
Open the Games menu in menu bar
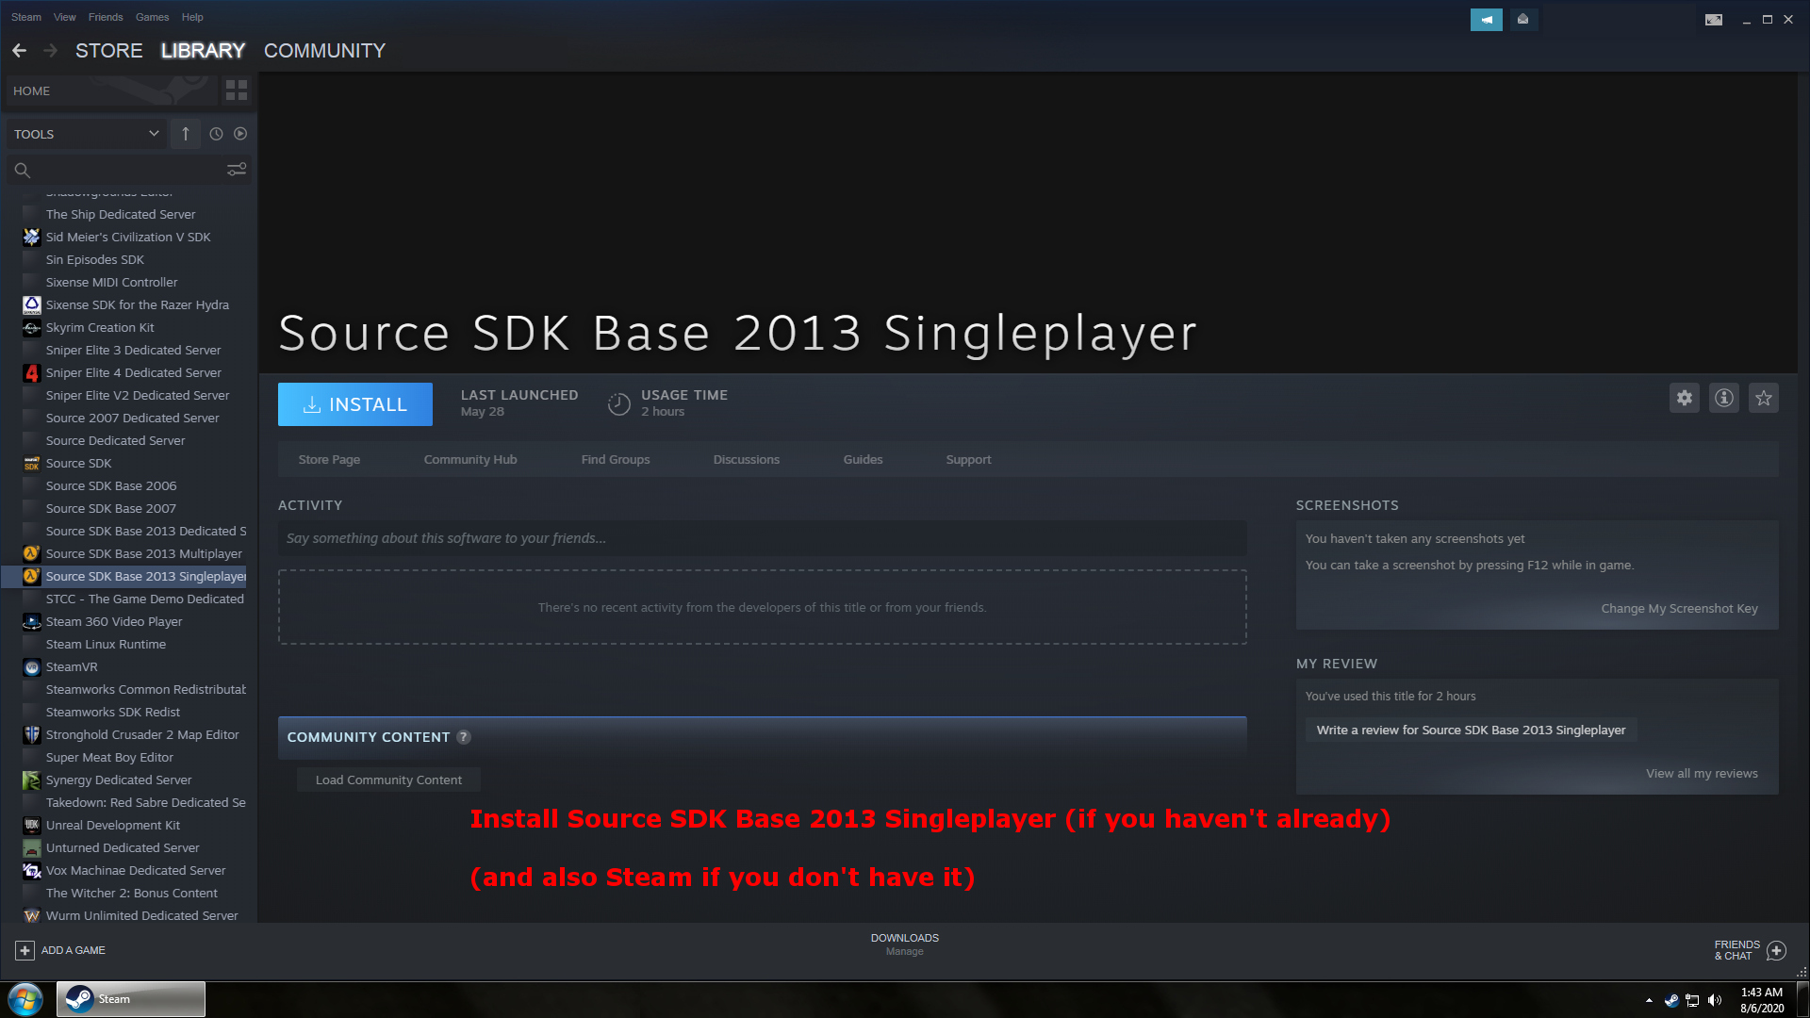(152, 17)
